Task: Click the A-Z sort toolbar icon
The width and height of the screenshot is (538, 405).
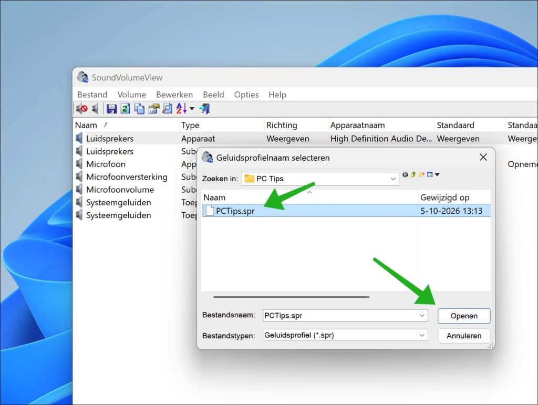Action: pos(181,109)
